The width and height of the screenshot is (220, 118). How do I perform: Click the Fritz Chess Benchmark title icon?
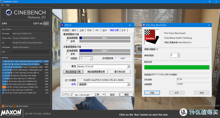point(144,25)
